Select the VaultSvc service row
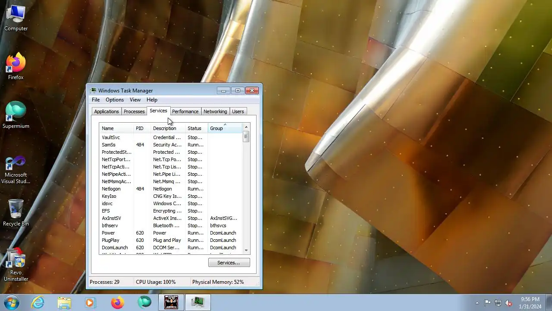The image size is (552, 311). [x=171, y=137]
